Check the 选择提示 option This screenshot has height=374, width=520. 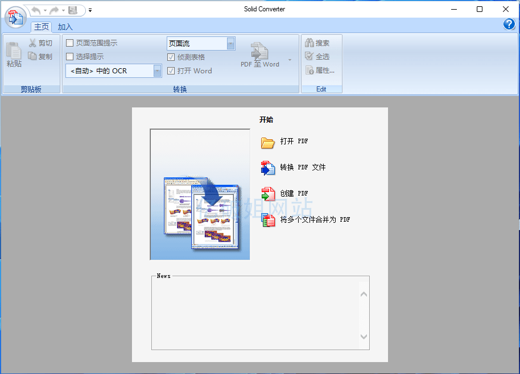tap(70, 56)
